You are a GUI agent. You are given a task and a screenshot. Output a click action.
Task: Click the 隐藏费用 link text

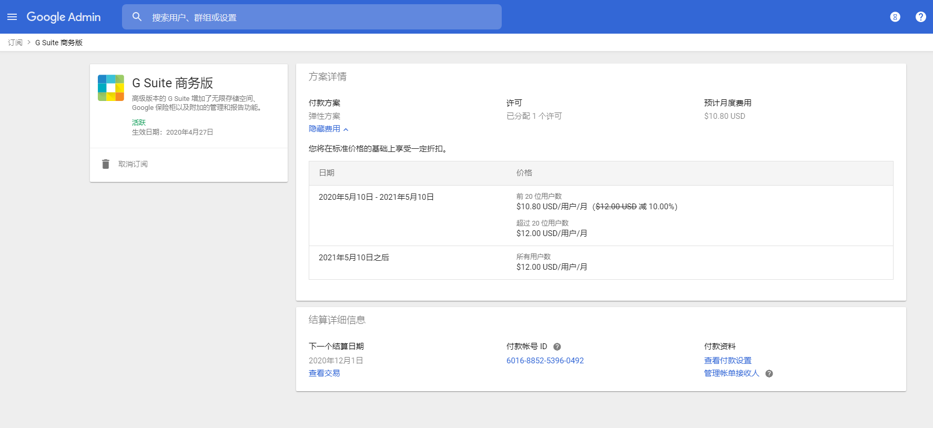pos(324,129)
